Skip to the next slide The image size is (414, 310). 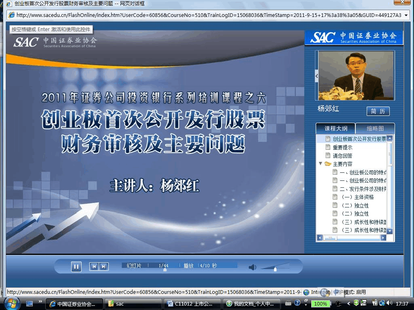[x=104, y=266]
